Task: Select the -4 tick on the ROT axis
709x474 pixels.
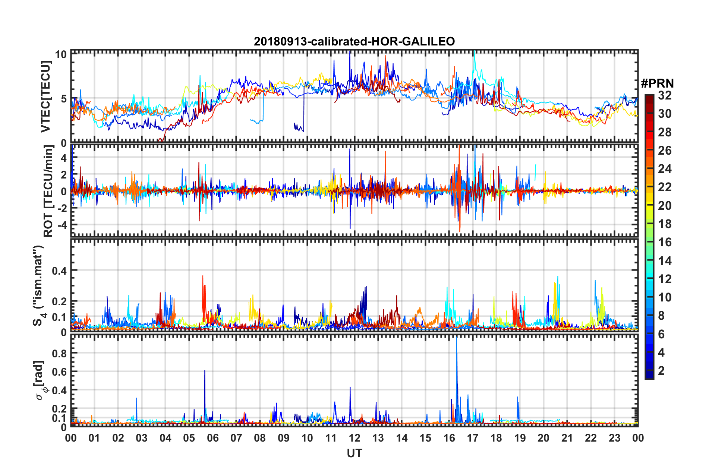Action: point(62,225)
